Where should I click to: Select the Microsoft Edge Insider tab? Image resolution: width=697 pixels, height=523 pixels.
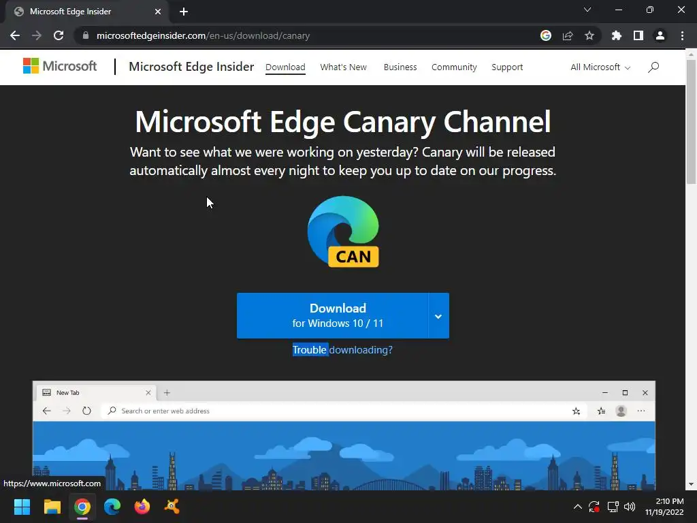tap(86, 12)
